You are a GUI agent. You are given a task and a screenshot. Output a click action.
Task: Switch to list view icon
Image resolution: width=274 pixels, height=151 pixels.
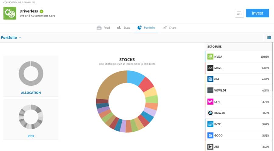pyautogui.click(x=269, y=38)
